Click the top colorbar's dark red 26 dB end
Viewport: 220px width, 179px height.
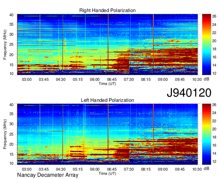[206, 16]
